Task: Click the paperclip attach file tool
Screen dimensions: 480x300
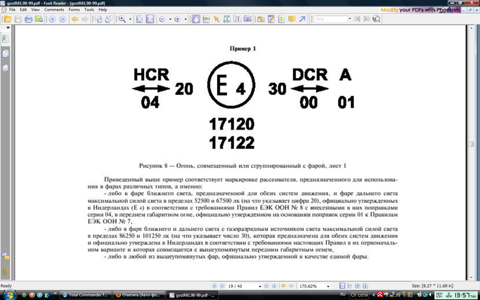Action: pos(261,19)
